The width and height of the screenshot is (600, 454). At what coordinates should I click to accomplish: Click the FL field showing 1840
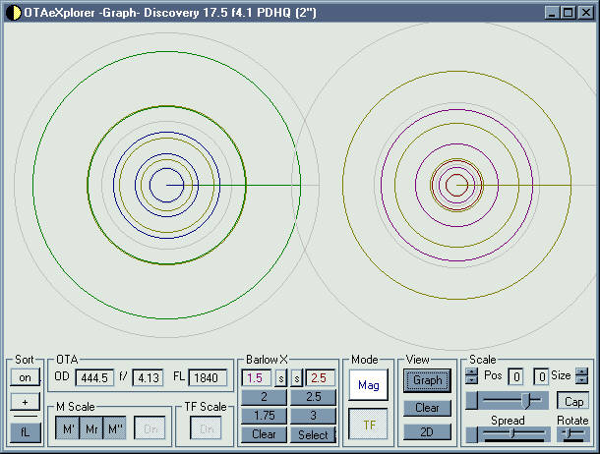click(208, 378)
